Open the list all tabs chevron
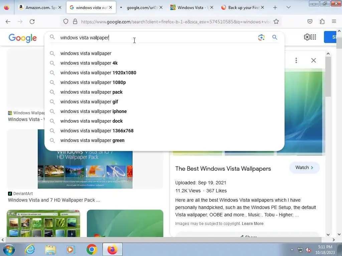342x256 pixels. pyautogui.click(x=288, y=7)
